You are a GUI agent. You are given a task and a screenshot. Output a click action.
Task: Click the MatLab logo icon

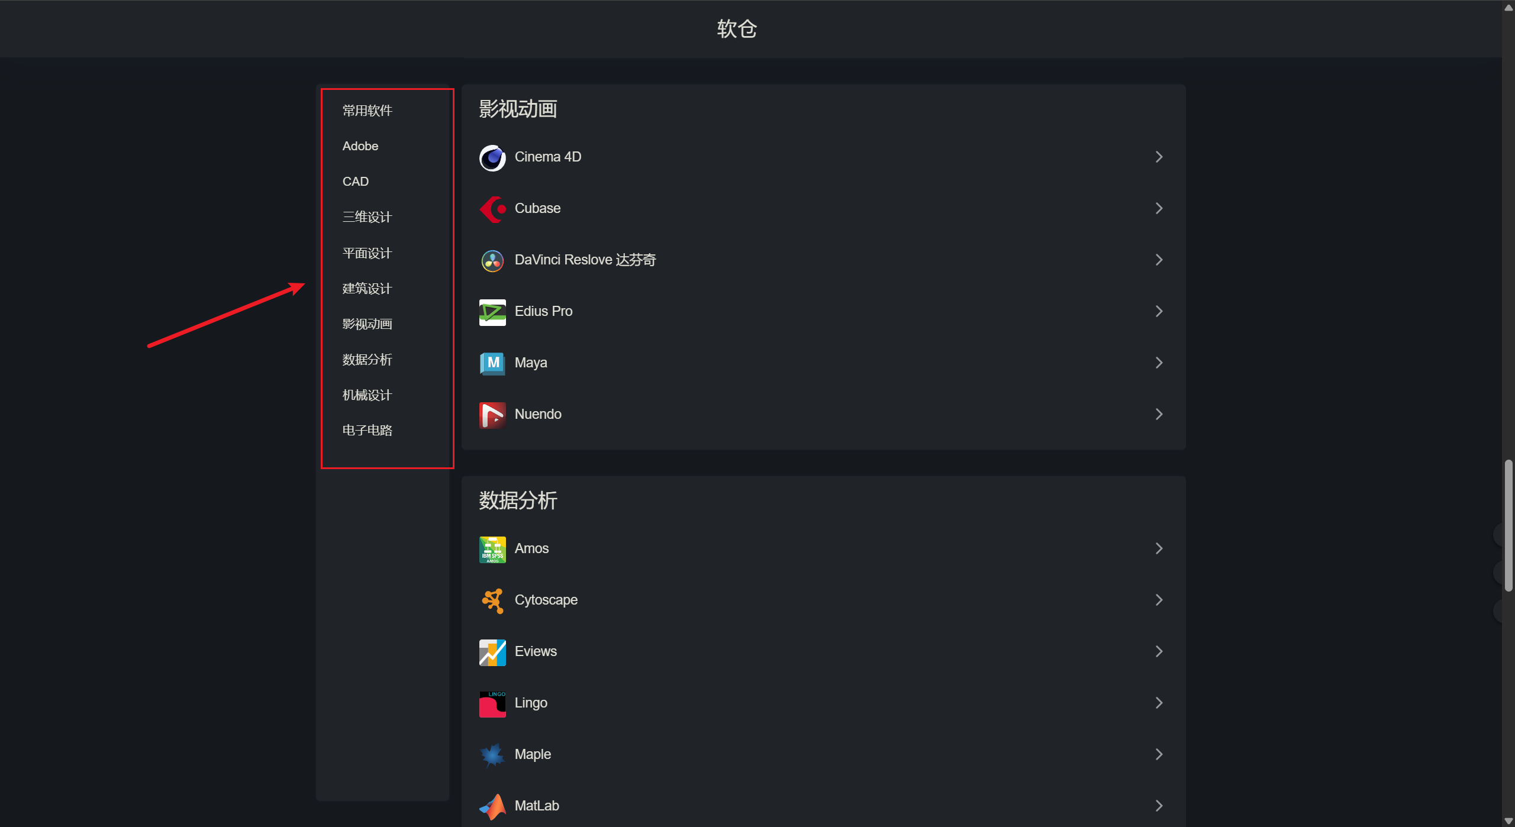tap(492, 806)
